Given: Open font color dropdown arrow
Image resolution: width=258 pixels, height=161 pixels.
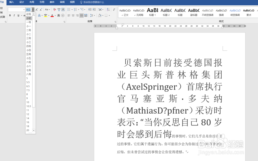Looking at the screenshot, I should (55, 15).
